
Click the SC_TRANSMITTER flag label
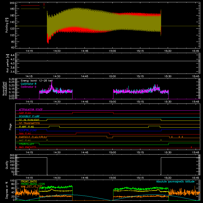click(x=29, y=123)
